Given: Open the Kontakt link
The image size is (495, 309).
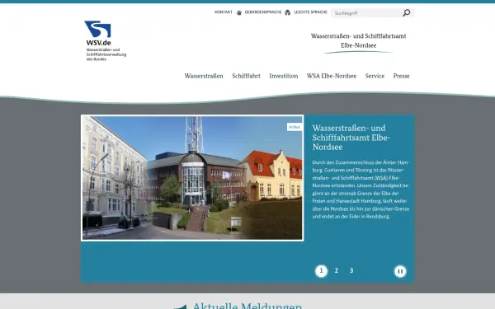Looking at the screenshot, I should click(x=224, y=12).
